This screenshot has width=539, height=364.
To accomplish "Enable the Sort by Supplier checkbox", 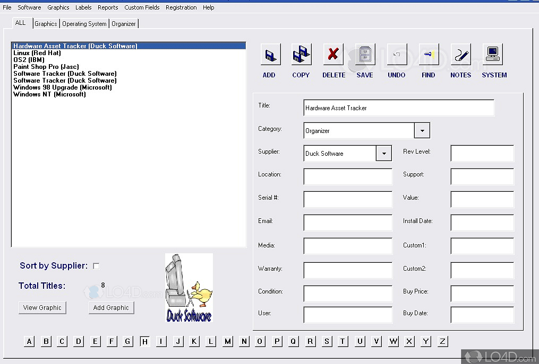I will tap(96, 266).
